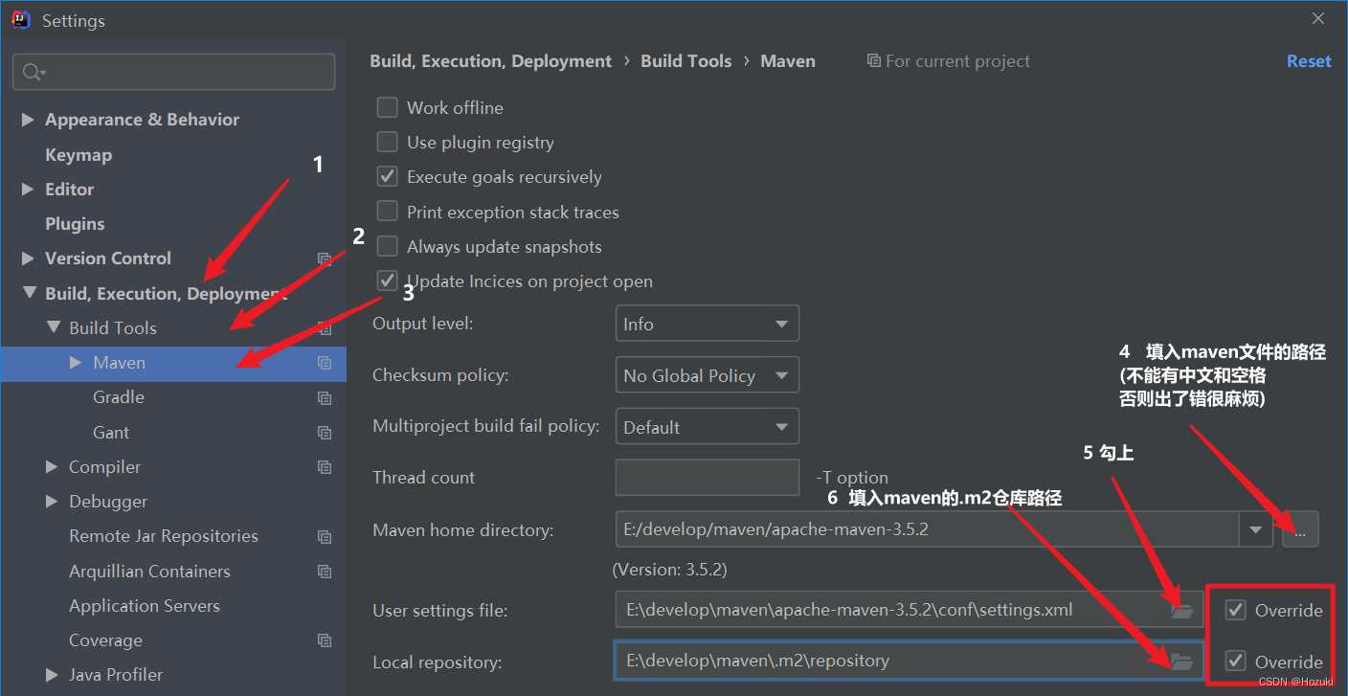Click Build Tools breadcrumb
This screenshot has height=696, width=1348.
point(685,61)
